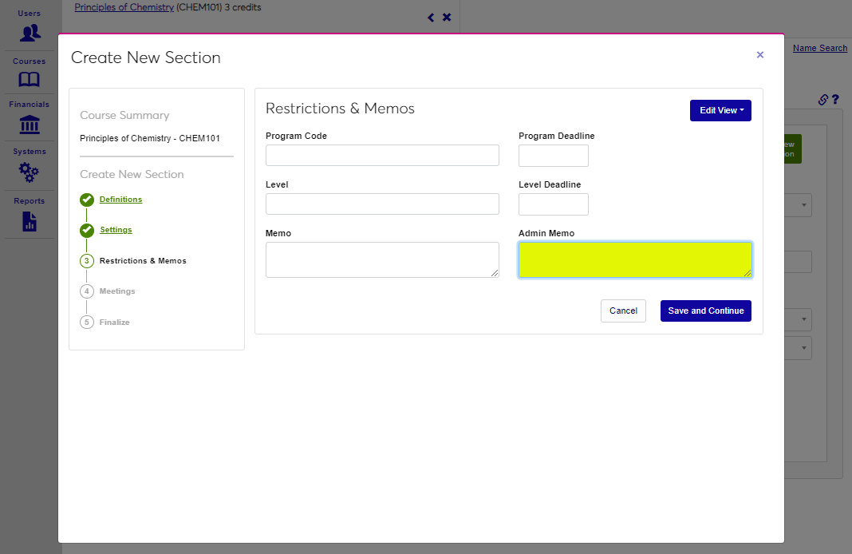Click the green Definitions step checkmark

tap(87, 200)
